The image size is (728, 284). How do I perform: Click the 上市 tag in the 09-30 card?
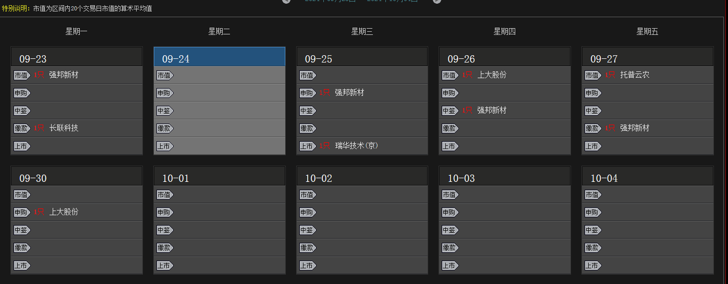click(x=22, y=266)
